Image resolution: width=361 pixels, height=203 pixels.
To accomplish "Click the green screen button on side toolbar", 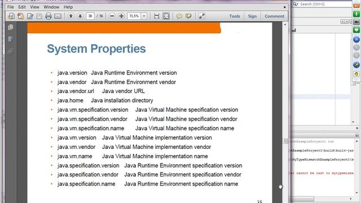I will pyautogui.click(x=356, y=30).
